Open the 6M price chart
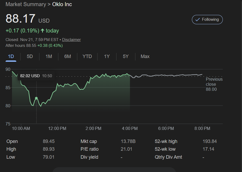Image resolution: width=242 pixels, height=172 pixels. [68, 56]
